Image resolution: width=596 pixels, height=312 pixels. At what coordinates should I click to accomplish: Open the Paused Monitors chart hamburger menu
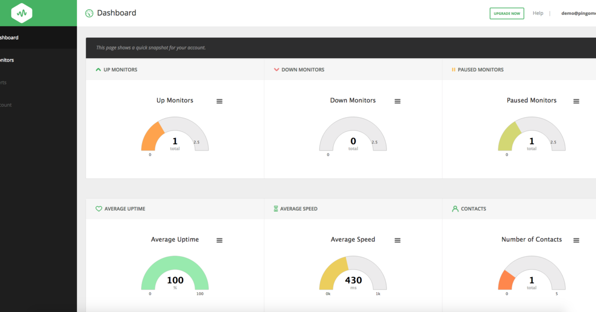click(x=576, y=101)
